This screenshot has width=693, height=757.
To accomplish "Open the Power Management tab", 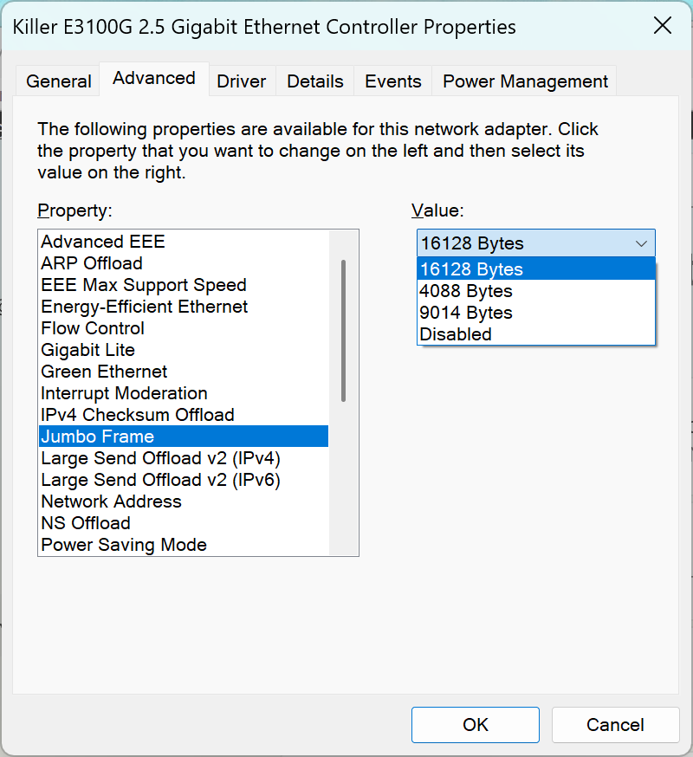I will [524, 81].
